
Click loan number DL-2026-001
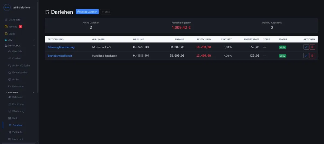tap(141, 47)
